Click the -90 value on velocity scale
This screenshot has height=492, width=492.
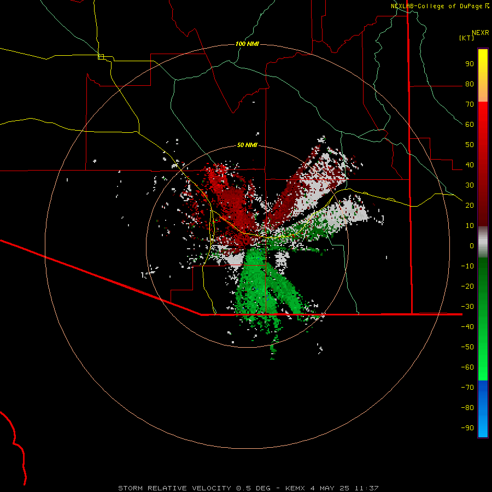point(467,428)
